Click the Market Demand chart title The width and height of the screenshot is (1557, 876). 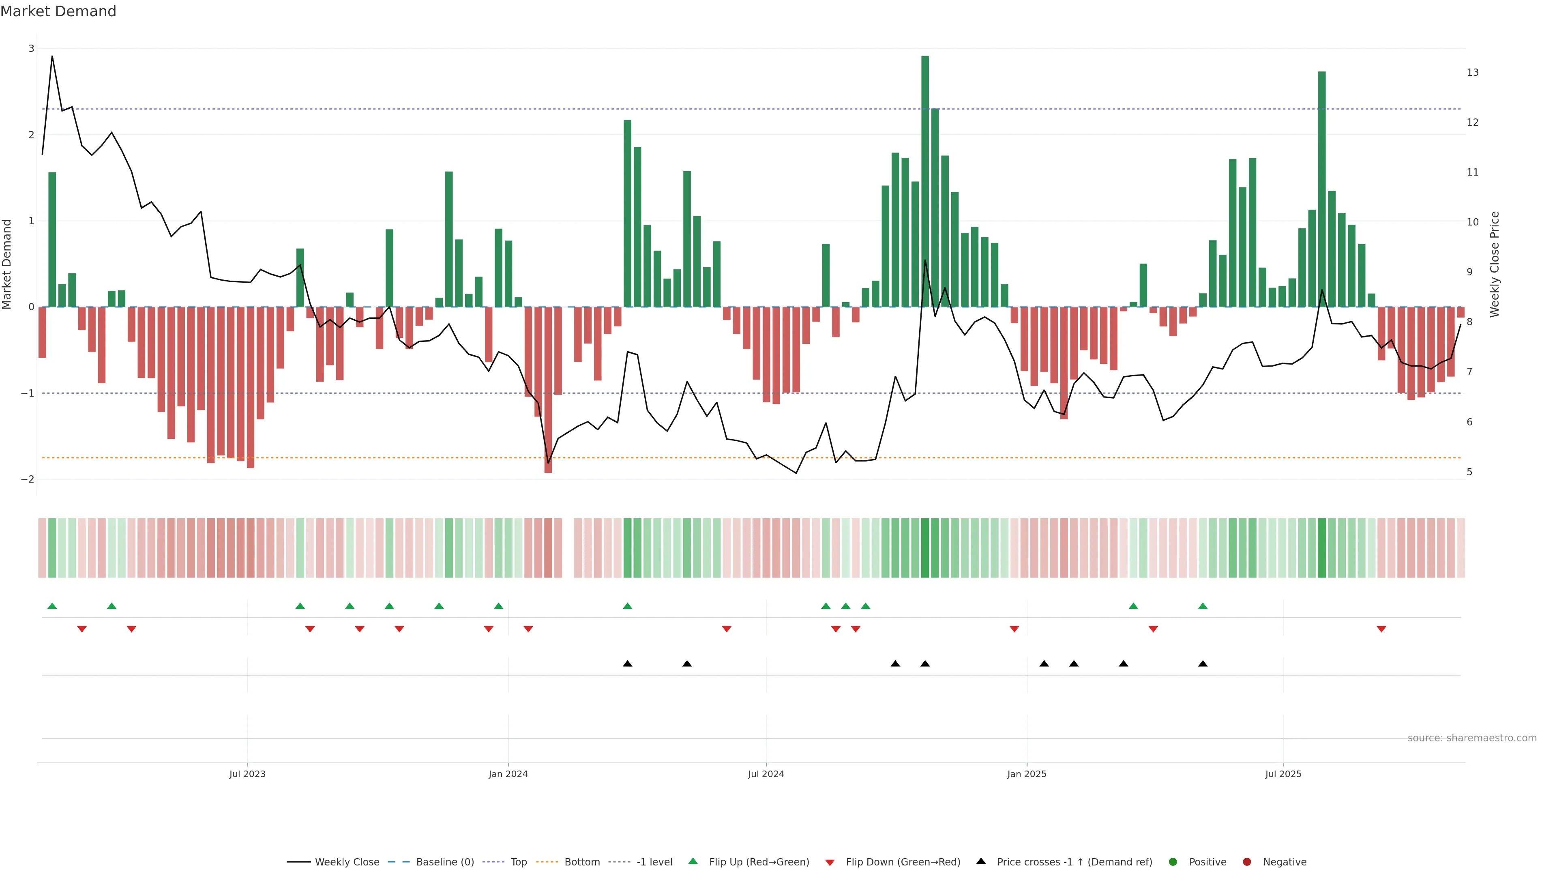(x=58, y=11)
